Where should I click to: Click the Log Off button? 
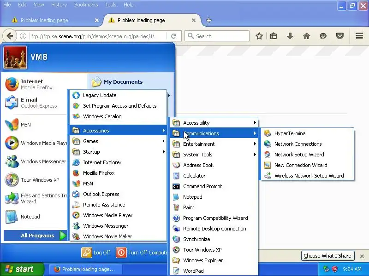[x=96, y=253]
